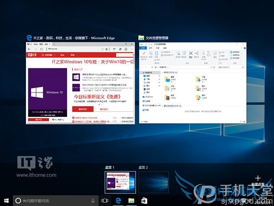The width and height of the screenshot is (274, 206).
Task: Click the IT之家 logo on the page
Action: [32, 55]
